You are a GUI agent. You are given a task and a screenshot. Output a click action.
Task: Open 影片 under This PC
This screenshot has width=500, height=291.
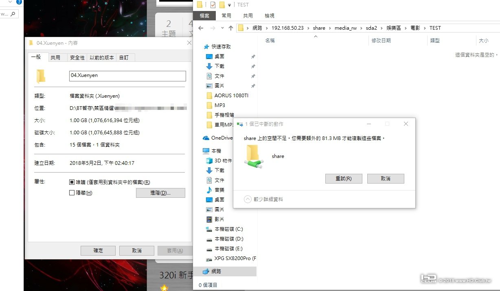219,219
